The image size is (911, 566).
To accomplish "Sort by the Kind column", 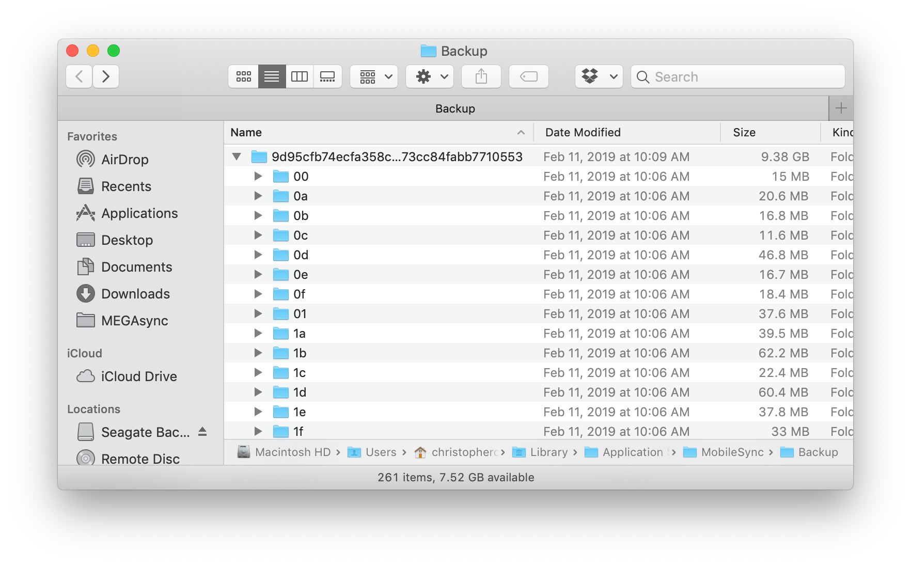I will [838, 132].
